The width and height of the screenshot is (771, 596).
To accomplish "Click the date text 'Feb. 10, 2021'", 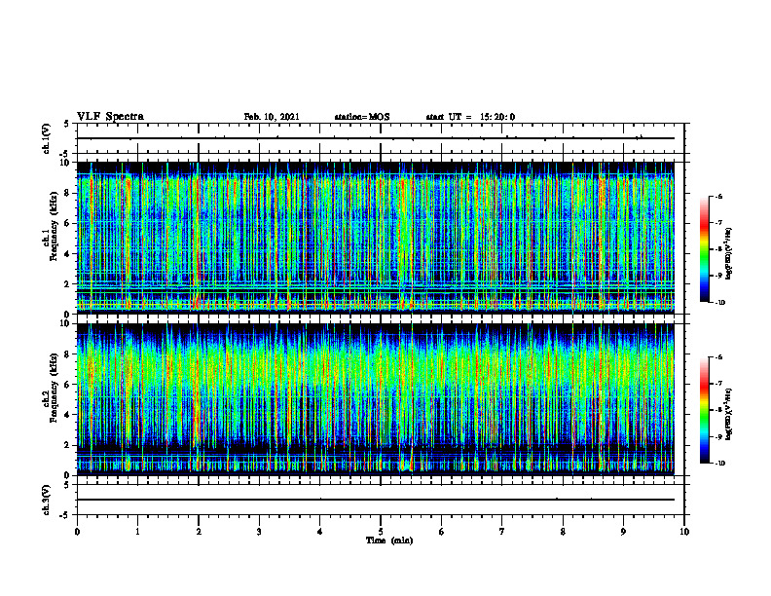I will coord(272,117).
